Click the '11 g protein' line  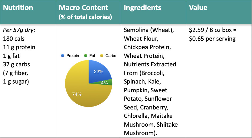point(19,47)
